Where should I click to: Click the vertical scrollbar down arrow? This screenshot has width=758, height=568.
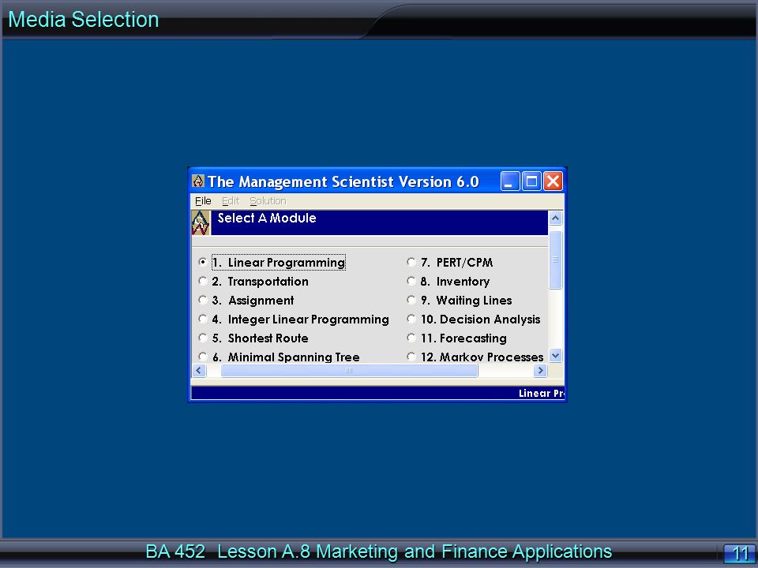click(555, 356)
